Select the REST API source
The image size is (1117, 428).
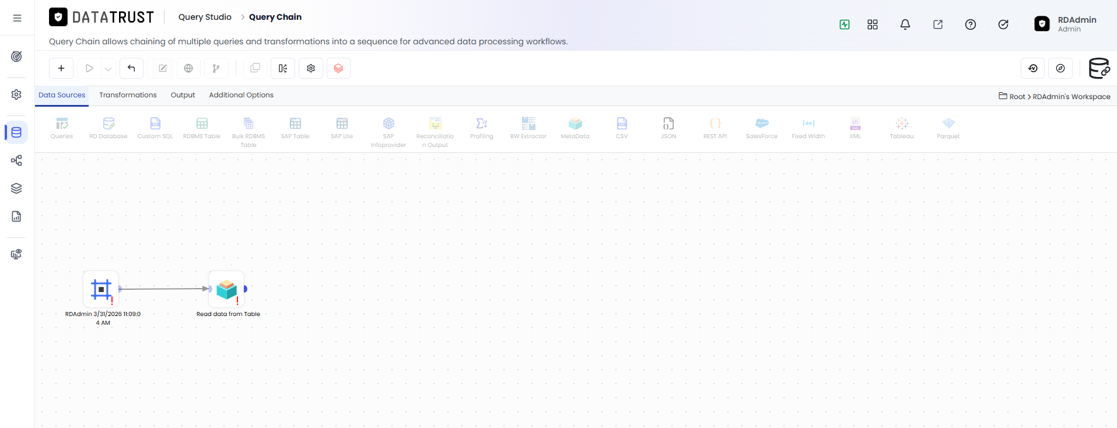[715, 128]
